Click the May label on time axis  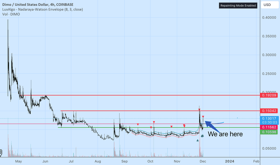click(x=18, y=161)
